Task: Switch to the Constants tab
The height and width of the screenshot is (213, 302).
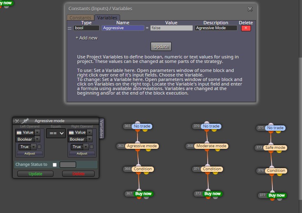Action: (80, 18)
